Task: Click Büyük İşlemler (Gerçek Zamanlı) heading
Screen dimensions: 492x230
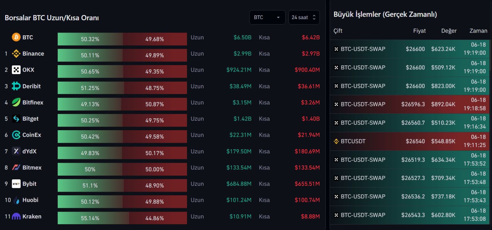Action: [385, 14]
